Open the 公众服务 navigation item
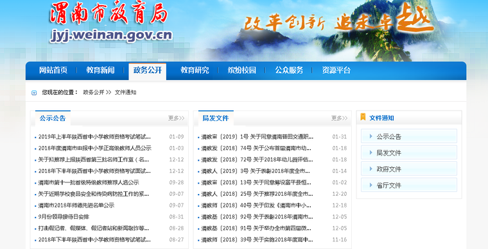 click(289, 70)
